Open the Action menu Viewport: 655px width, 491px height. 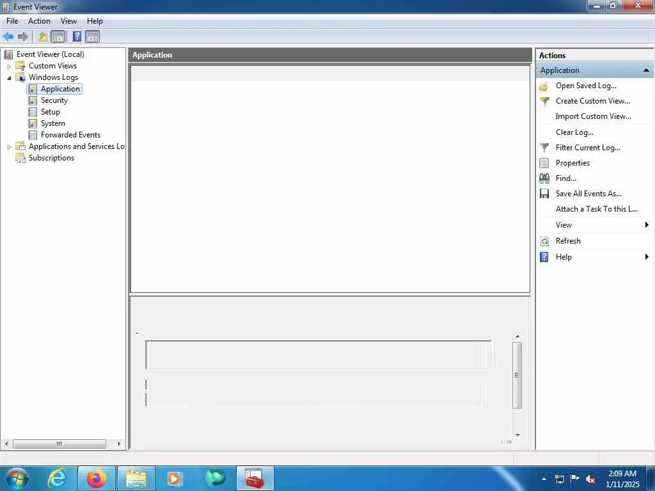39,21
